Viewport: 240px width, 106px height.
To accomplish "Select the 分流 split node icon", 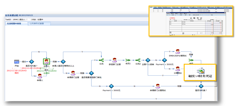I will point(101,60).
